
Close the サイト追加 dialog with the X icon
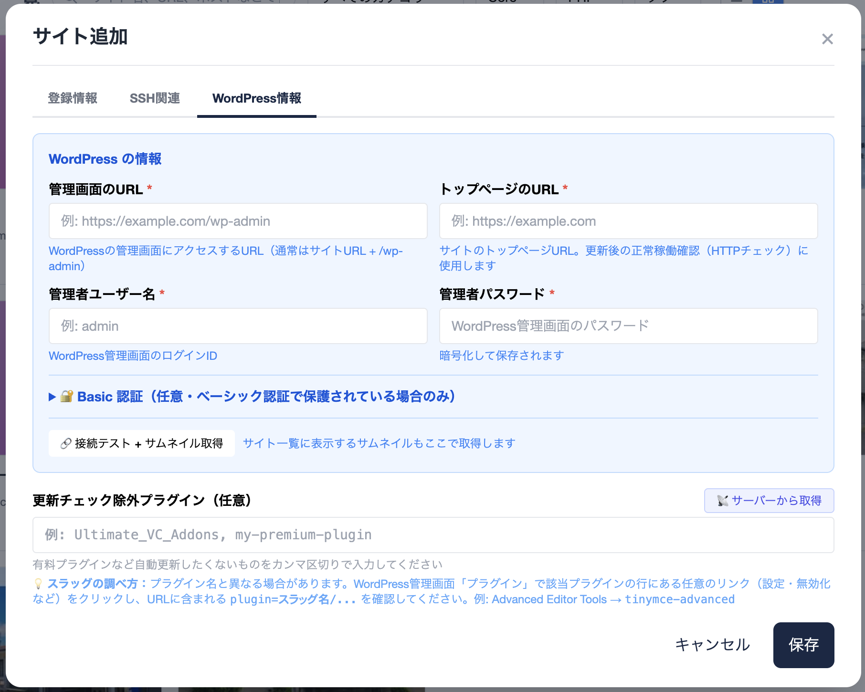(827, 39)
